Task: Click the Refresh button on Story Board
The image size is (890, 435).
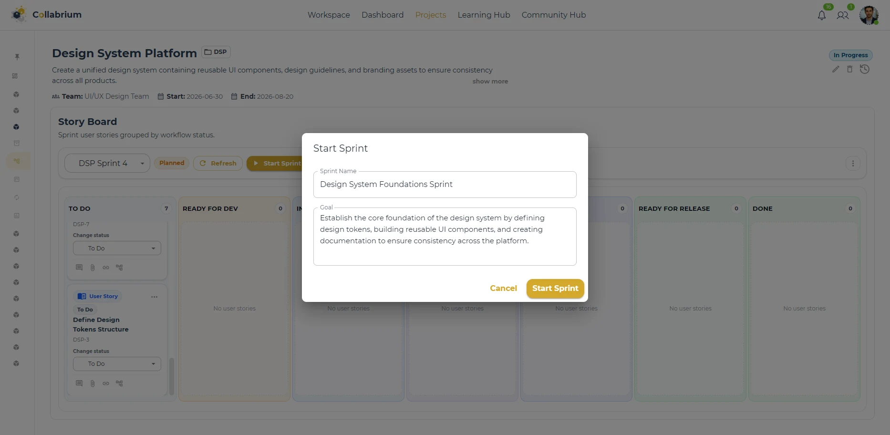Action: (218, 163)
